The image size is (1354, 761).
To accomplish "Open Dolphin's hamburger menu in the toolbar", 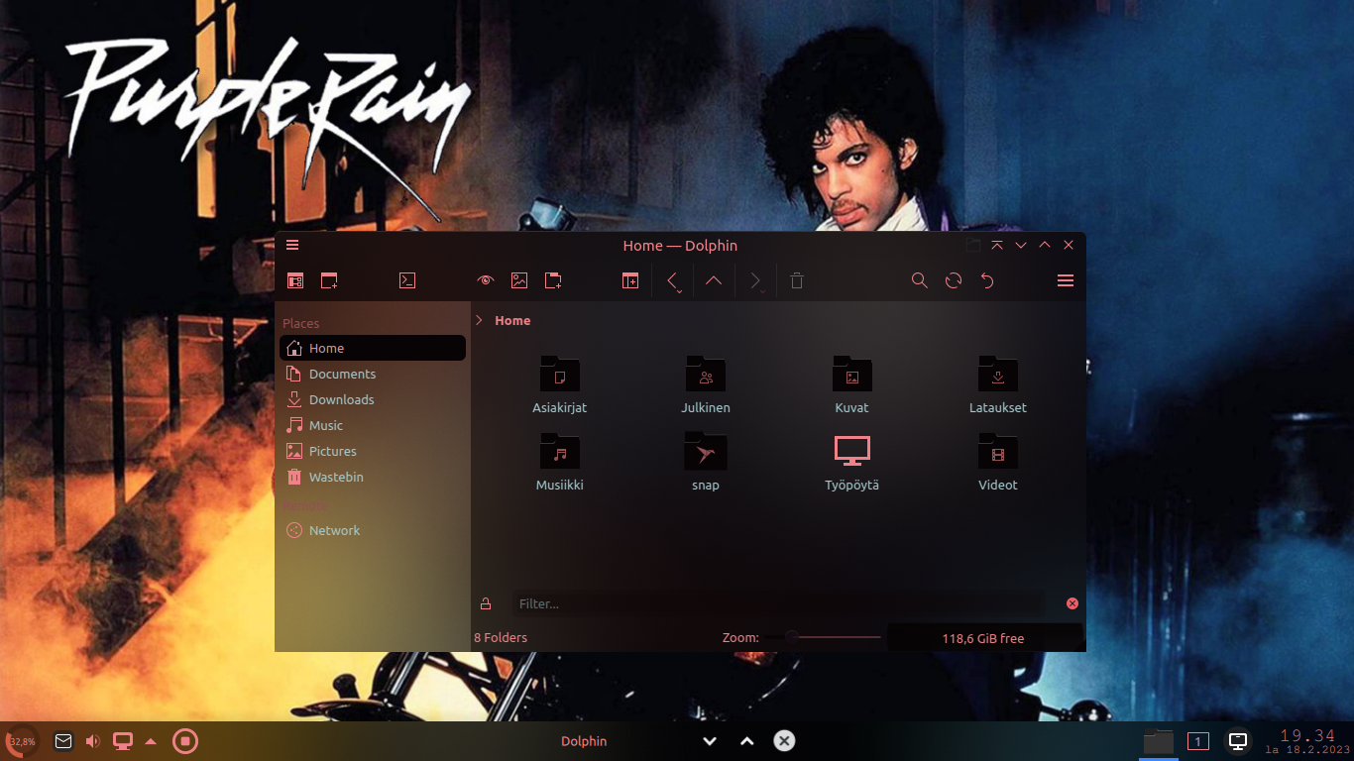I will click(1066, 280).
